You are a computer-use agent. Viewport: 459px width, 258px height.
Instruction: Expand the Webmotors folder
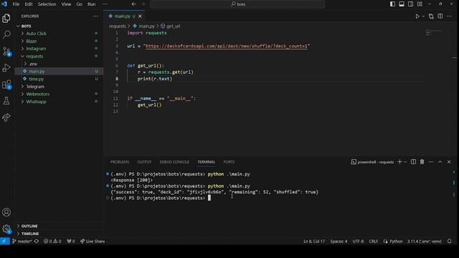point(22,94)
